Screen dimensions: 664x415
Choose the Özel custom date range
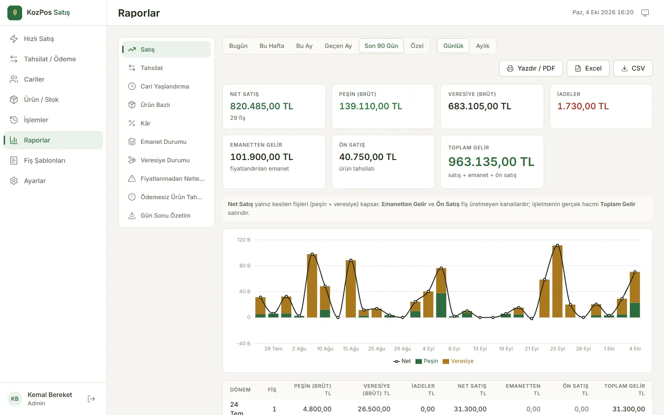(x=417, y=46)
